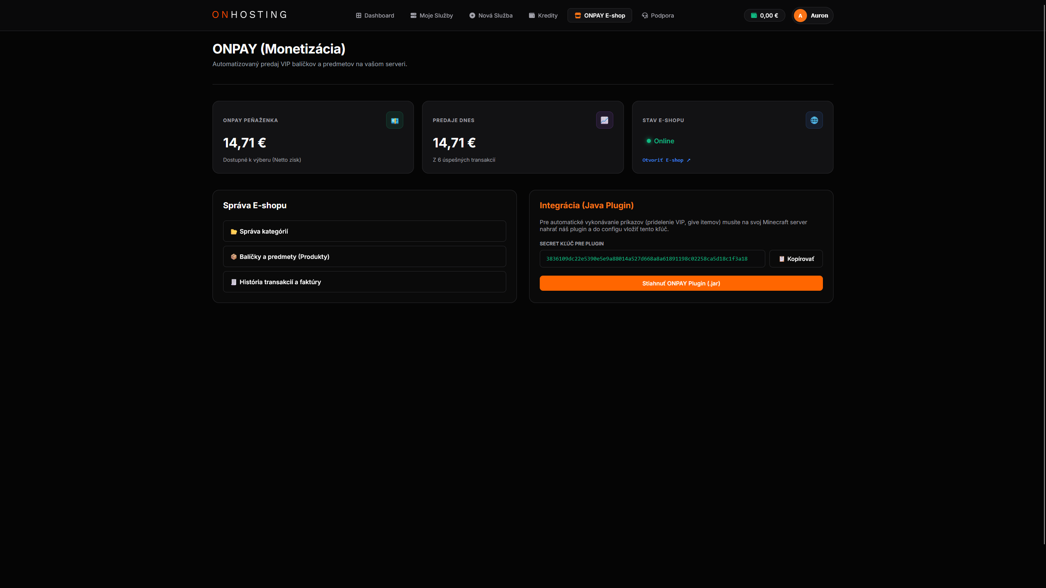This screenshot has height=588, width=1046.
Task: Open the 0,00 € credit balance
Action: [x=764, y=16]
